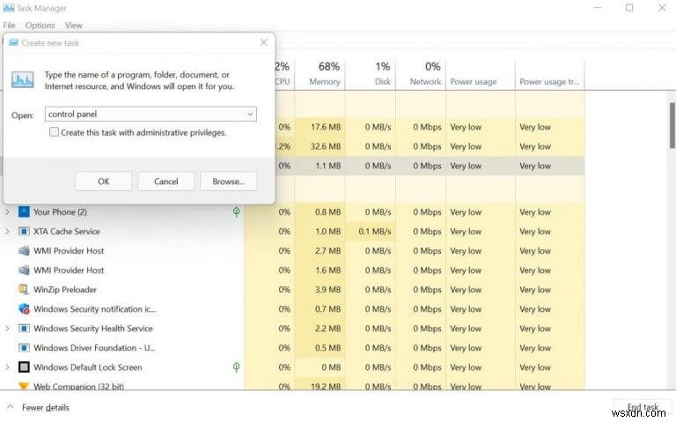Click the Open text field containing control panel
The image size is (676, 422).
coord(151,115)
